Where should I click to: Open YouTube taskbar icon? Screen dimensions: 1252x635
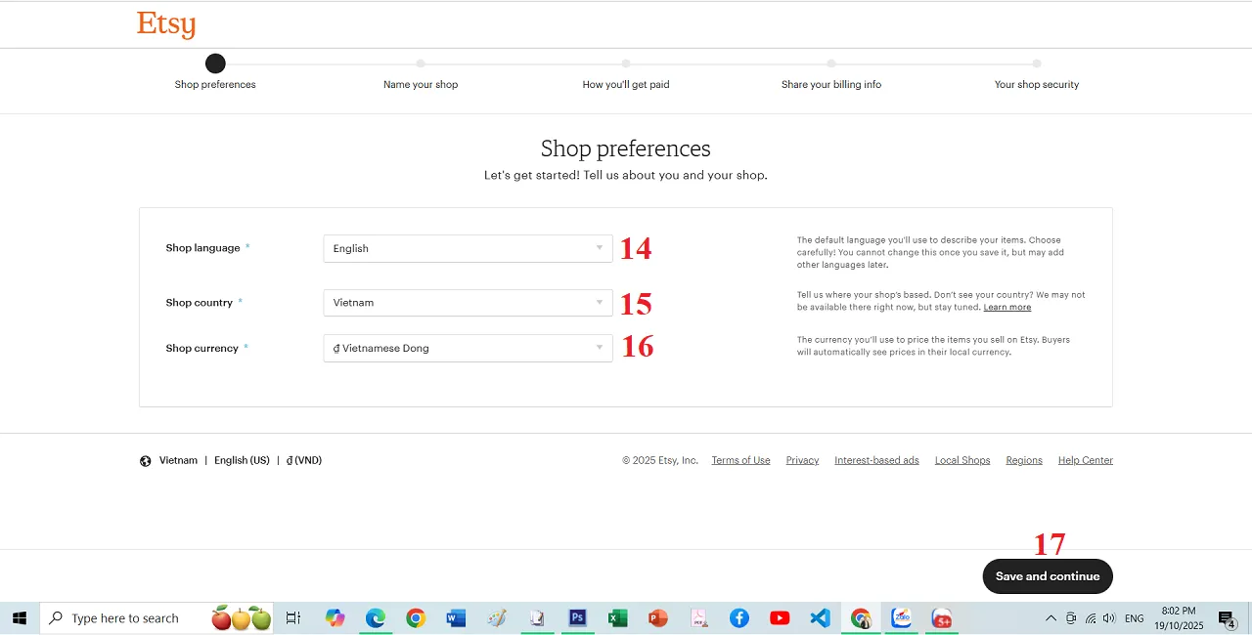780,618
